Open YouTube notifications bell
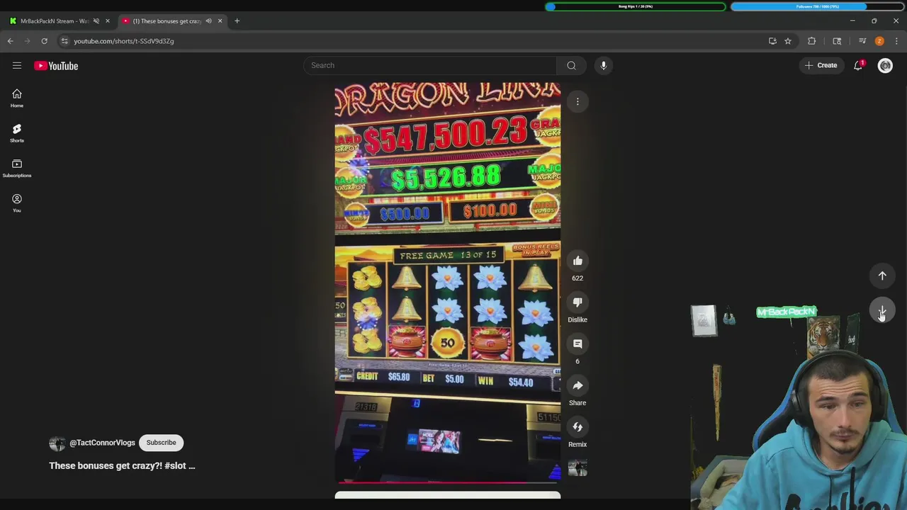The image size is (907, 510). 858,65
